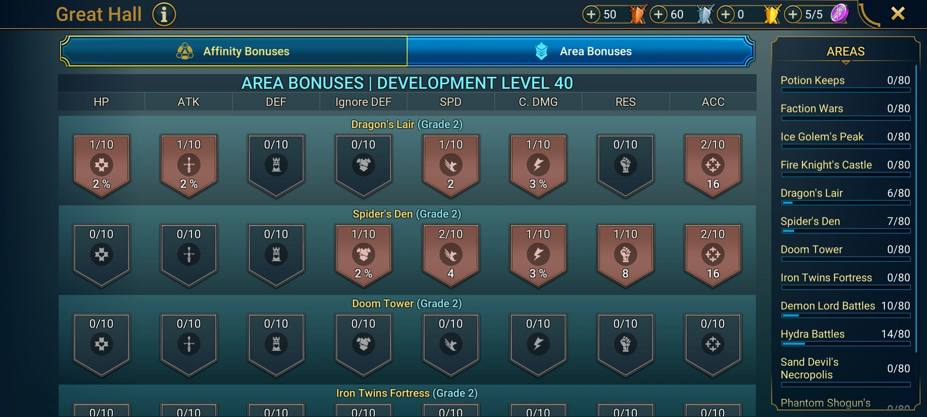The image size is (927, 417).
Task: Select Dragon's Lair HP bonus shield
Action: [x=102, y=165]
